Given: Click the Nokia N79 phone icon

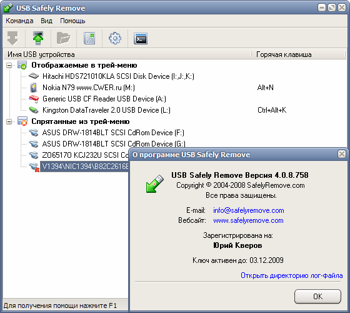Looking at the screenshot, I should 34,88.
